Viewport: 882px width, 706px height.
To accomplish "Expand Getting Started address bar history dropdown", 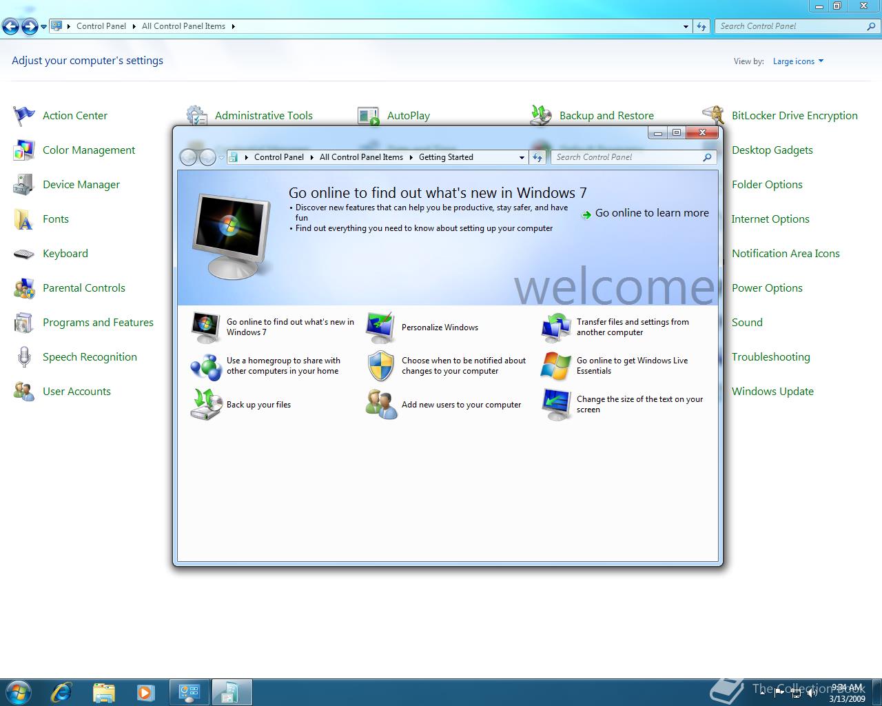I will pyautogui.click(x=522, y=157).
